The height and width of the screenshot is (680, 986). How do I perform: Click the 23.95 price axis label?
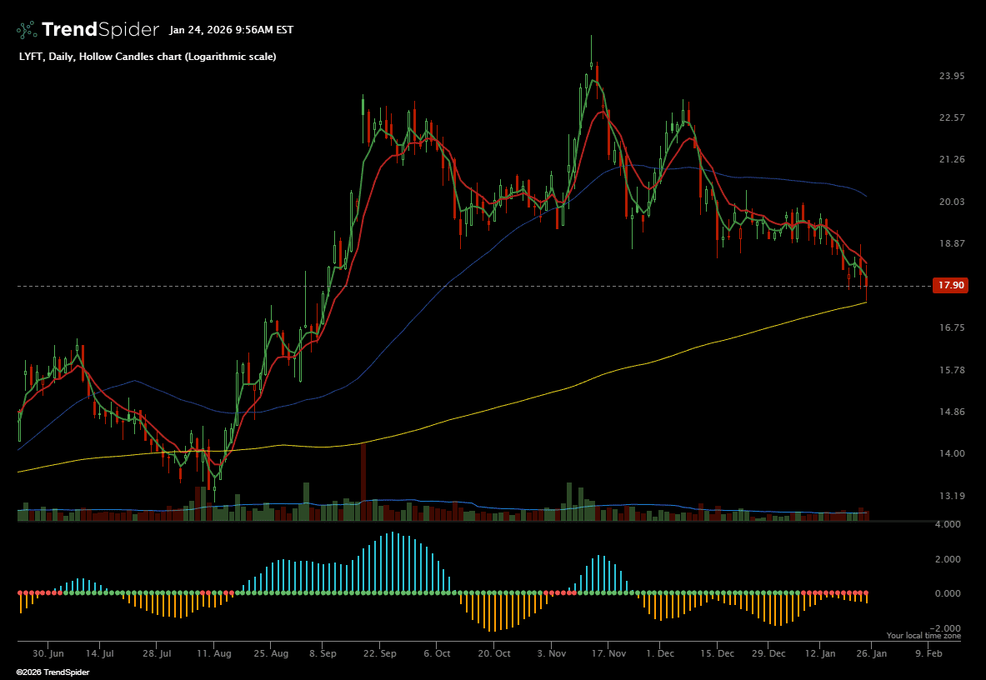(951, 76)
